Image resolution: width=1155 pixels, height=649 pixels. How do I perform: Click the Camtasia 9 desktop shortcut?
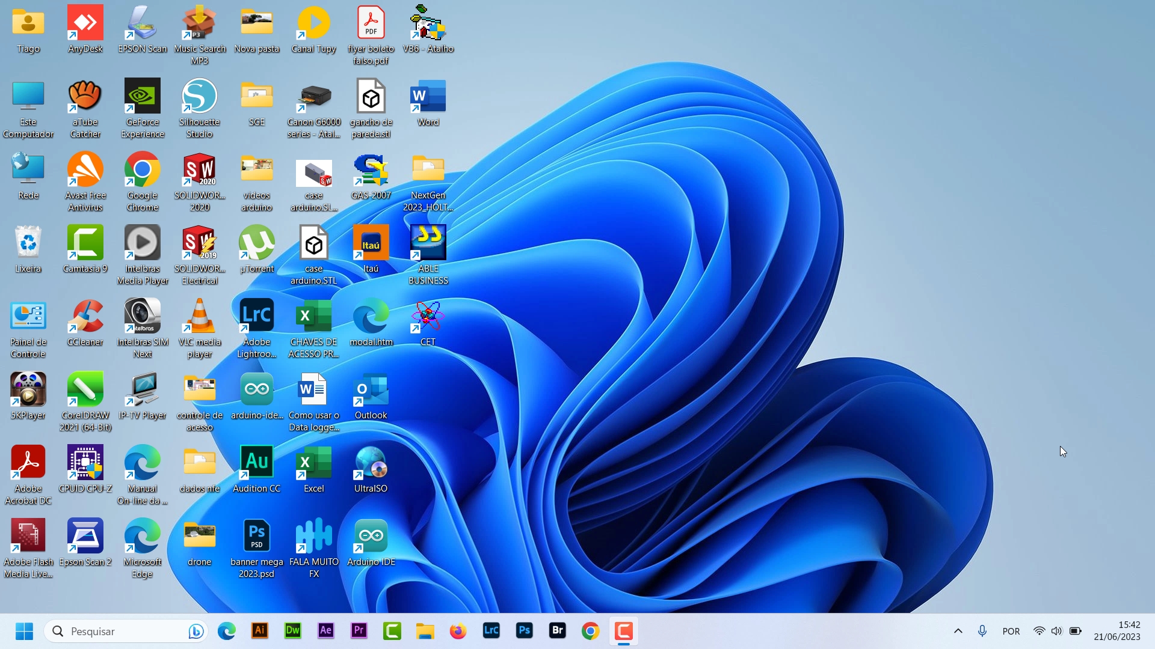85,250
